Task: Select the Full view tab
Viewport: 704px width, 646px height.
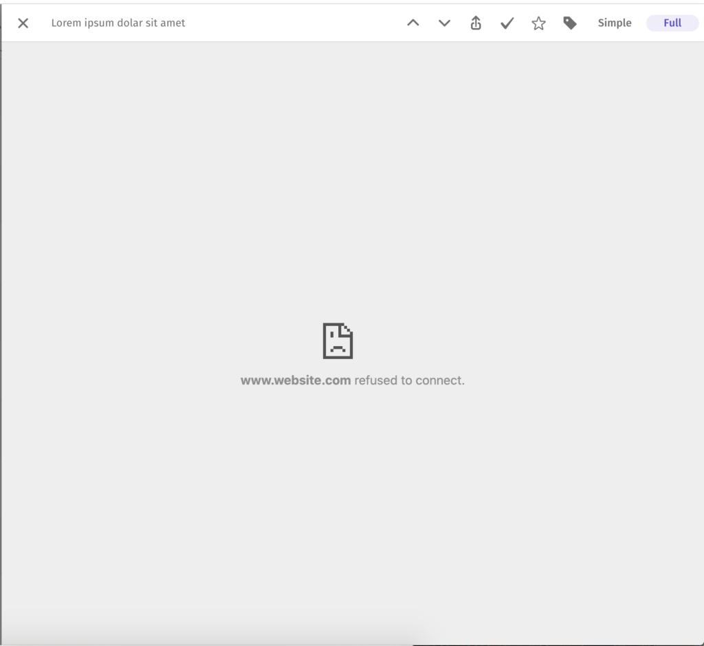Action: [672, 23]
